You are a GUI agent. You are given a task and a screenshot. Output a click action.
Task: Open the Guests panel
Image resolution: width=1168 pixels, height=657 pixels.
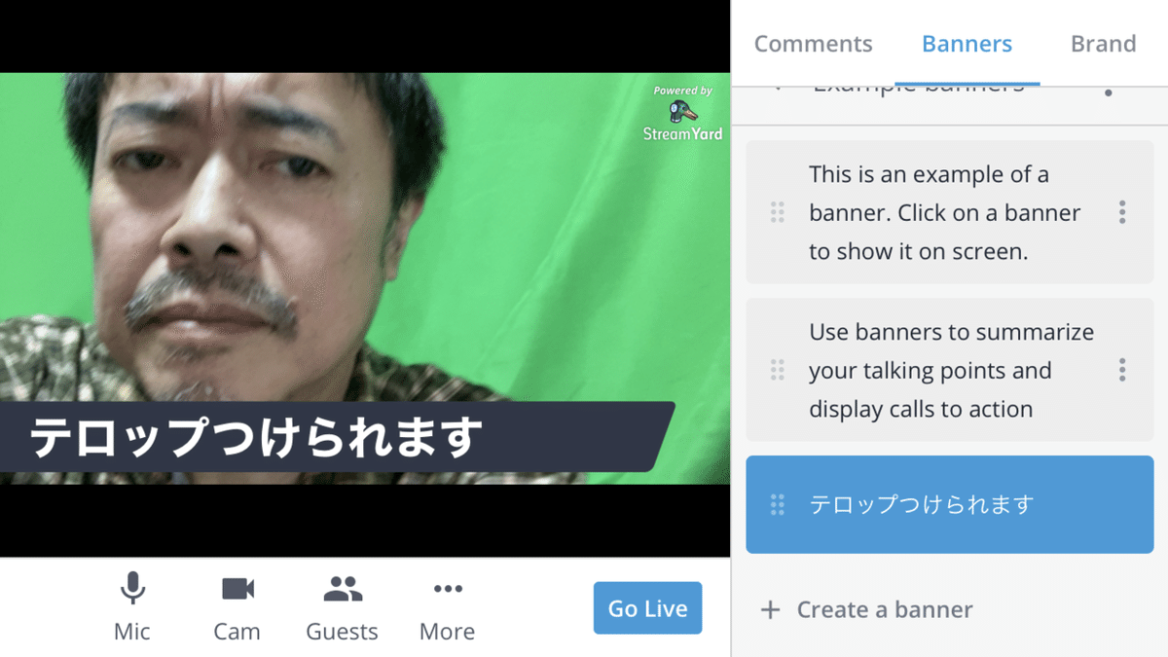point(342,607)
